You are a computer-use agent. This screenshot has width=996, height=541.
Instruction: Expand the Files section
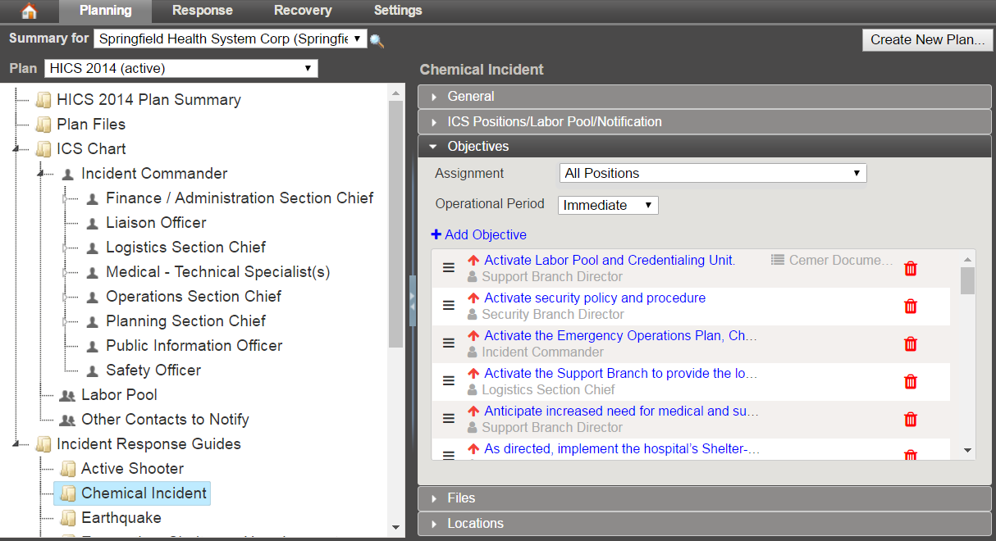pos(461,498)
